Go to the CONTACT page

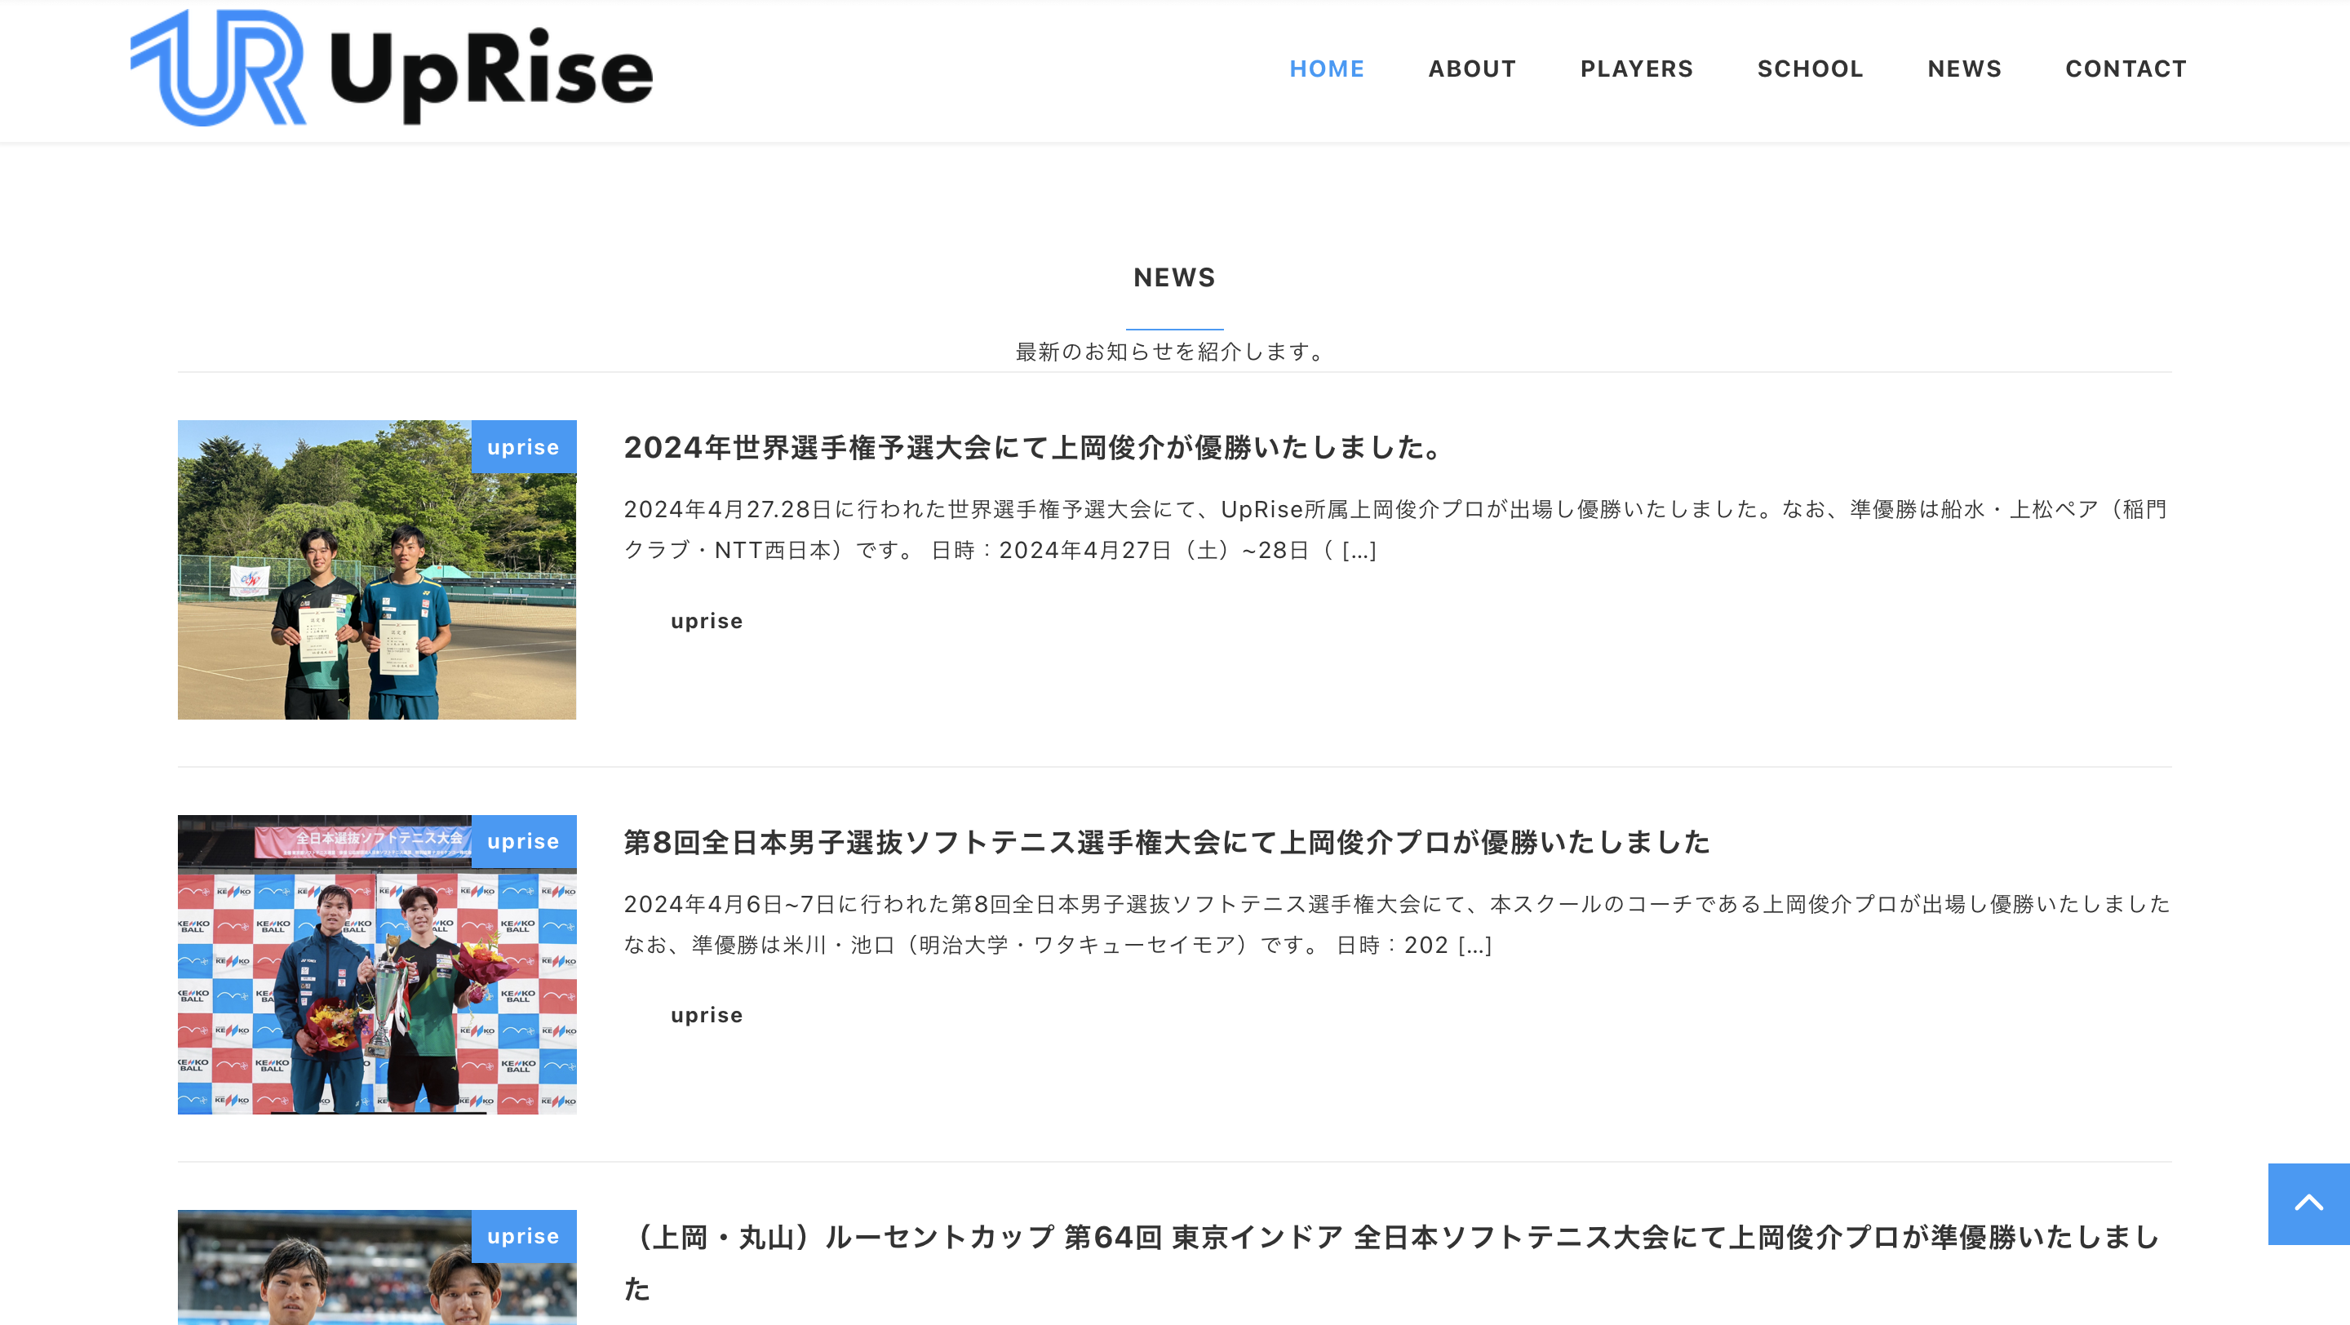click(2126, 69)
